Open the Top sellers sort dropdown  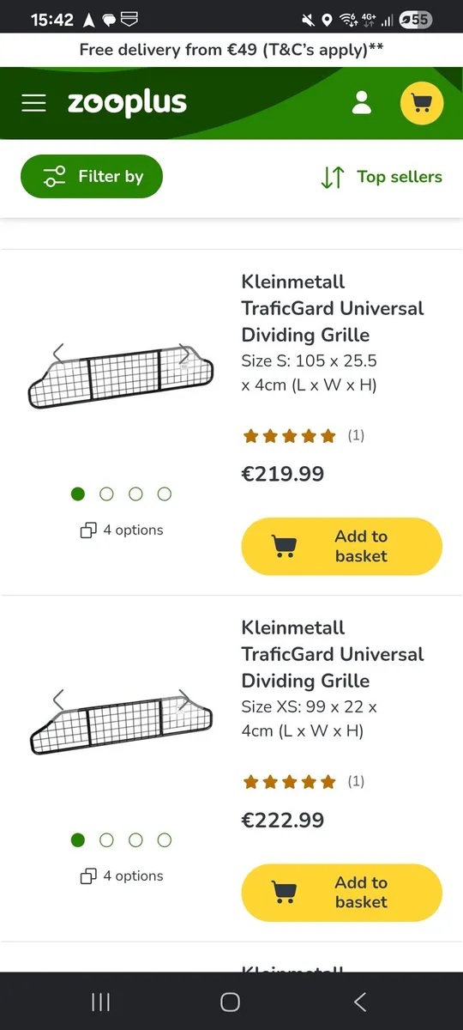coord(381,177)
